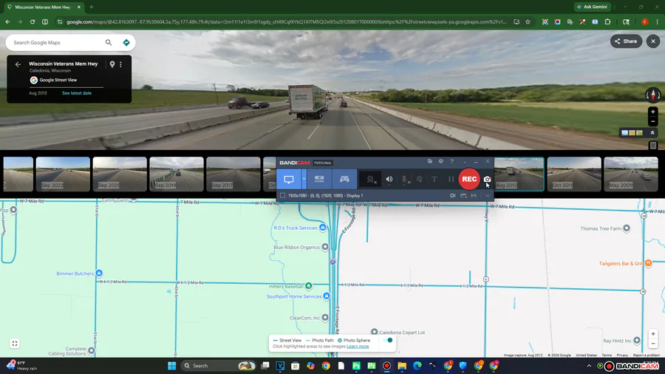
Task: Click Bimmer Butchers map pin
Action: point(99,273)
